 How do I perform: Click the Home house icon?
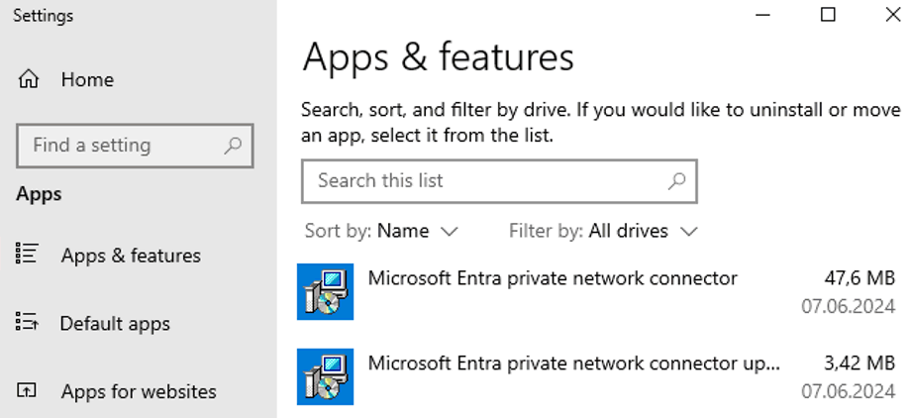(x=29, y=79)
